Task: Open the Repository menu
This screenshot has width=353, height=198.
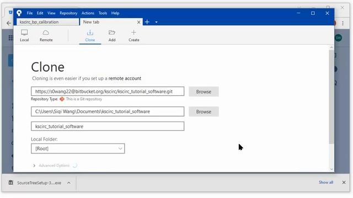Action: click(68, 13)
